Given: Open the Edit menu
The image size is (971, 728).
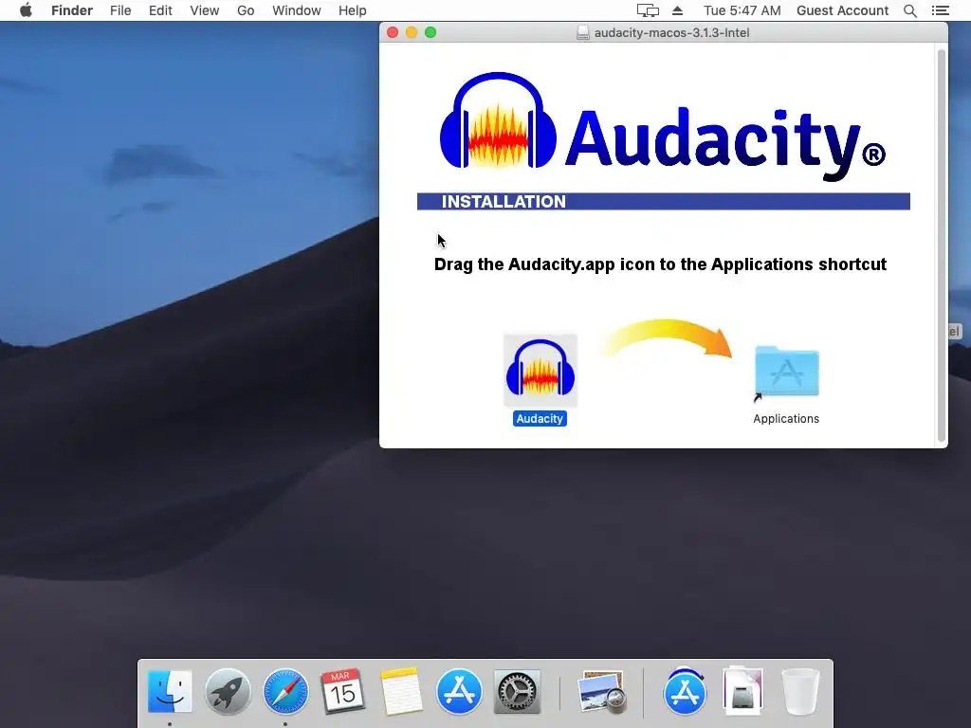Looking at the screenshot, I should [x=160, y=10].
